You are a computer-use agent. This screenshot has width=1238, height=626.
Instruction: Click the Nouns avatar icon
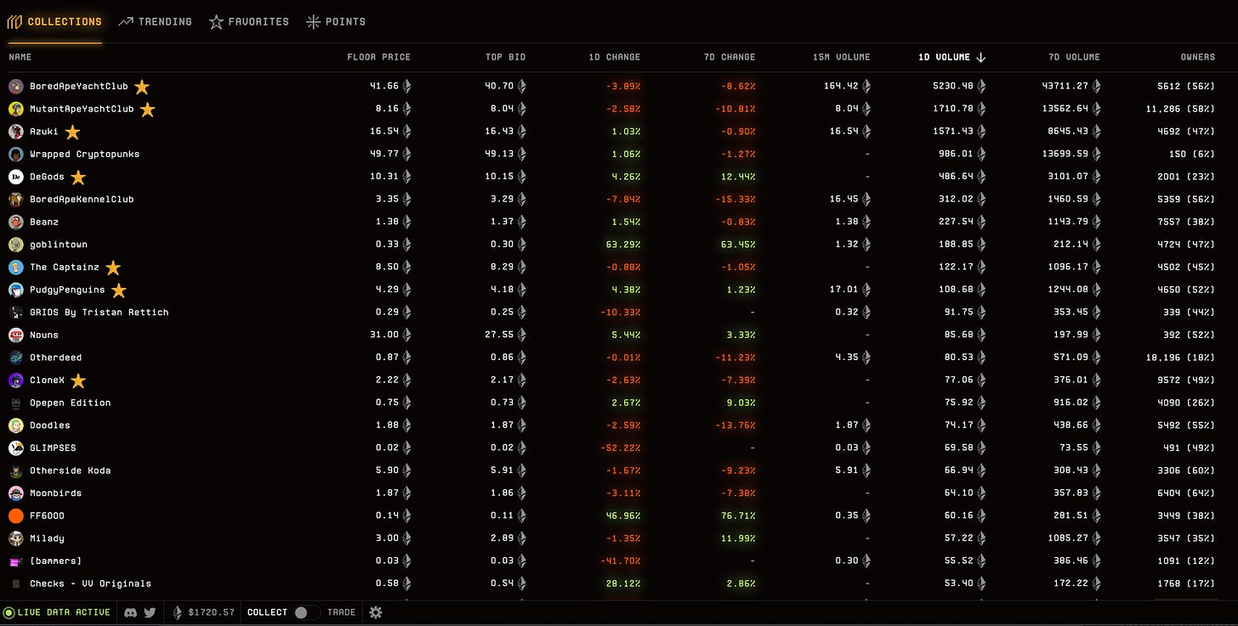tap(16, 335)
